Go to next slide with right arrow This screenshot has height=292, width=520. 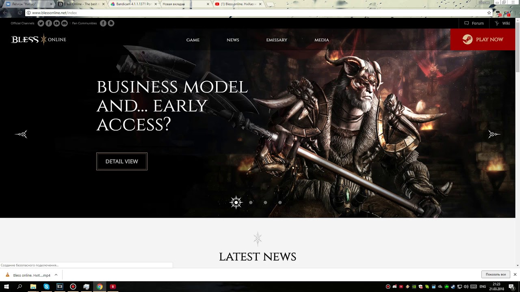point(494,134)
